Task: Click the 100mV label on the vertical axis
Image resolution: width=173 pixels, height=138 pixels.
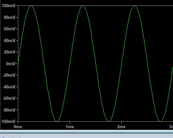Action: tap(8, 6)
